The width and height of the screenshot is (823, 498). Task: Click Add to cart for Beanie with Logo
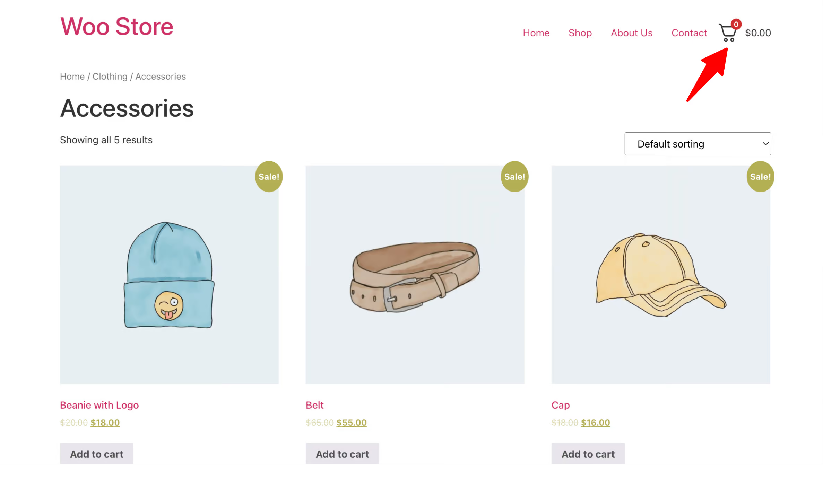tap(97, 453)
